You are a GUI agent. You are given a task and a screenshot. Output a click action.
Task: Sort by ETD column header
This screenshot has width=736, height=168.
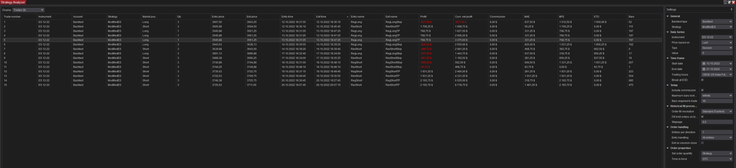tap(609, 17)
